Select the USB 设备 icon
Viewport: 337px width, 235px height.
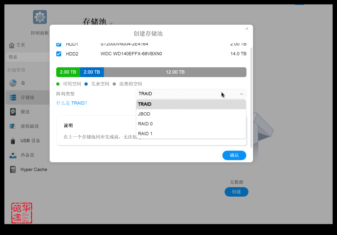point(12,141)
